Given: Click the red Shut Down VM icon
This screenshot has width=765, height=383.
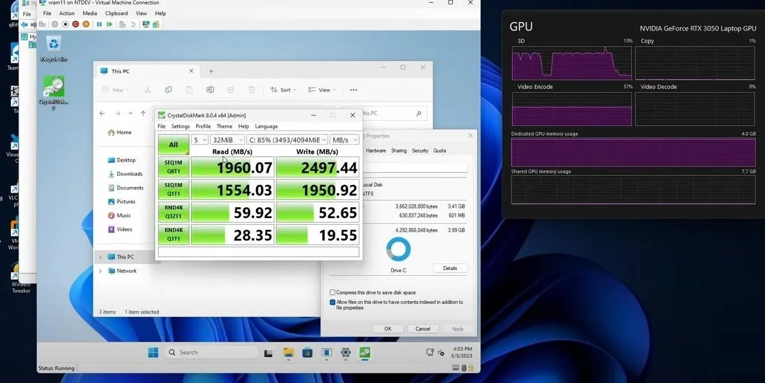Looking at the screenshot, I should [75, 25].
